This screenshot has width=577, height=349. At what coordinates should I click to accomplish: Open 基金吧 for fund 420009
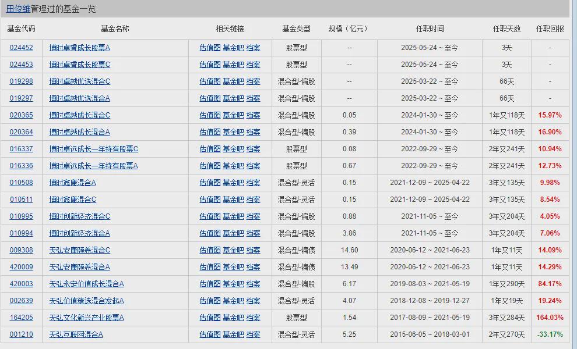coord(233,267)
